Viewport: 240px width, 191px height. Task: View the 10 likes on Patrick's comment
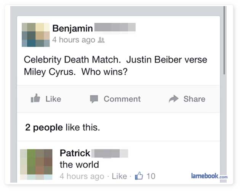pyautogui.click(x=151, y=176)
